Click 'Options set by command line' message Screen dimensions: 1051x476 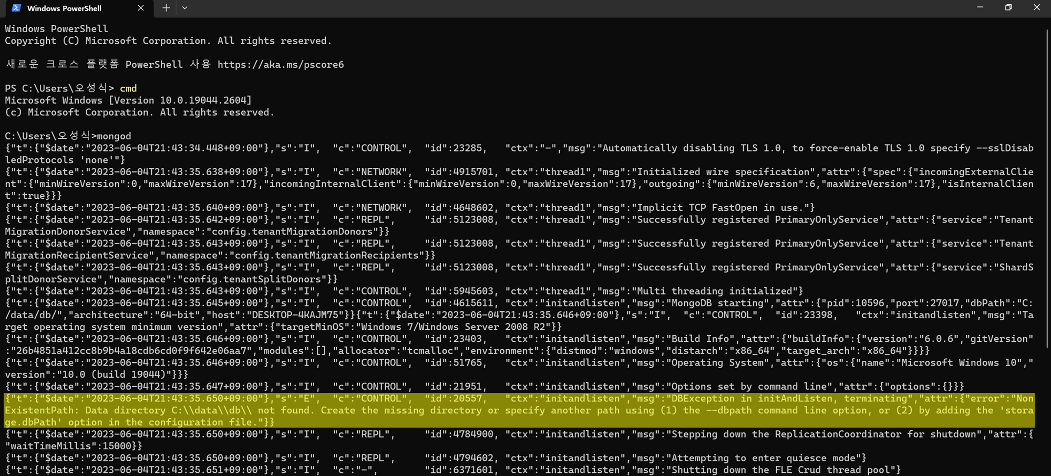(x=749, y=387)
